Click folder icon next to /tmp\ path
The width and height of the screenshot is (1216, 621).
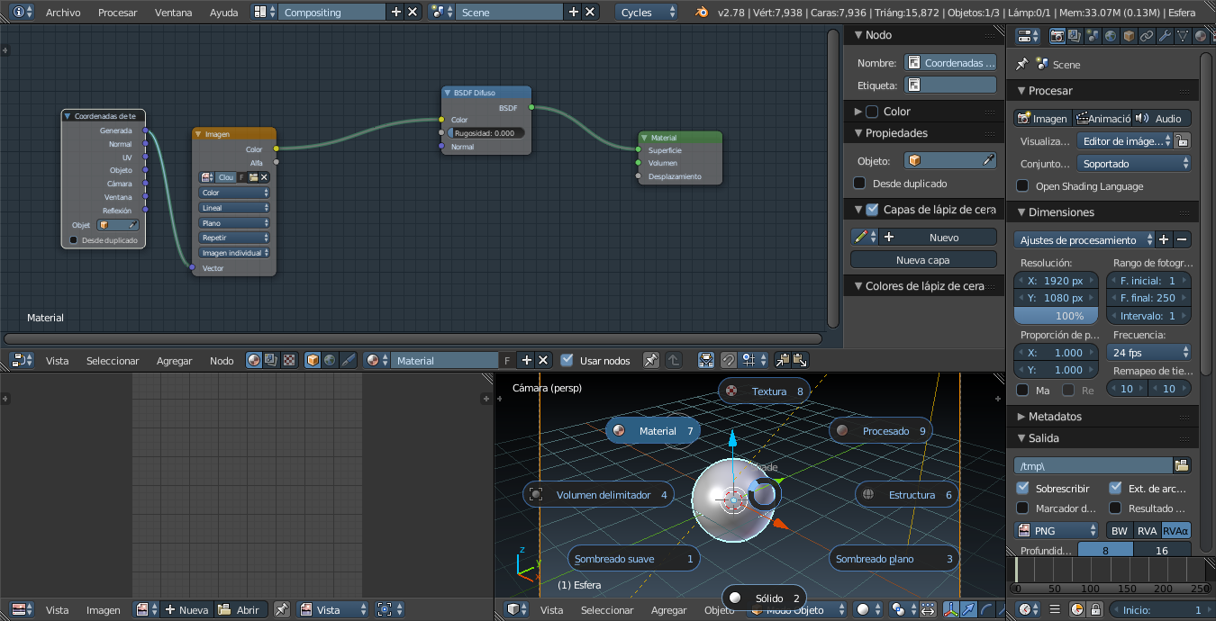pyautogui.click(x=1182, y=465)
